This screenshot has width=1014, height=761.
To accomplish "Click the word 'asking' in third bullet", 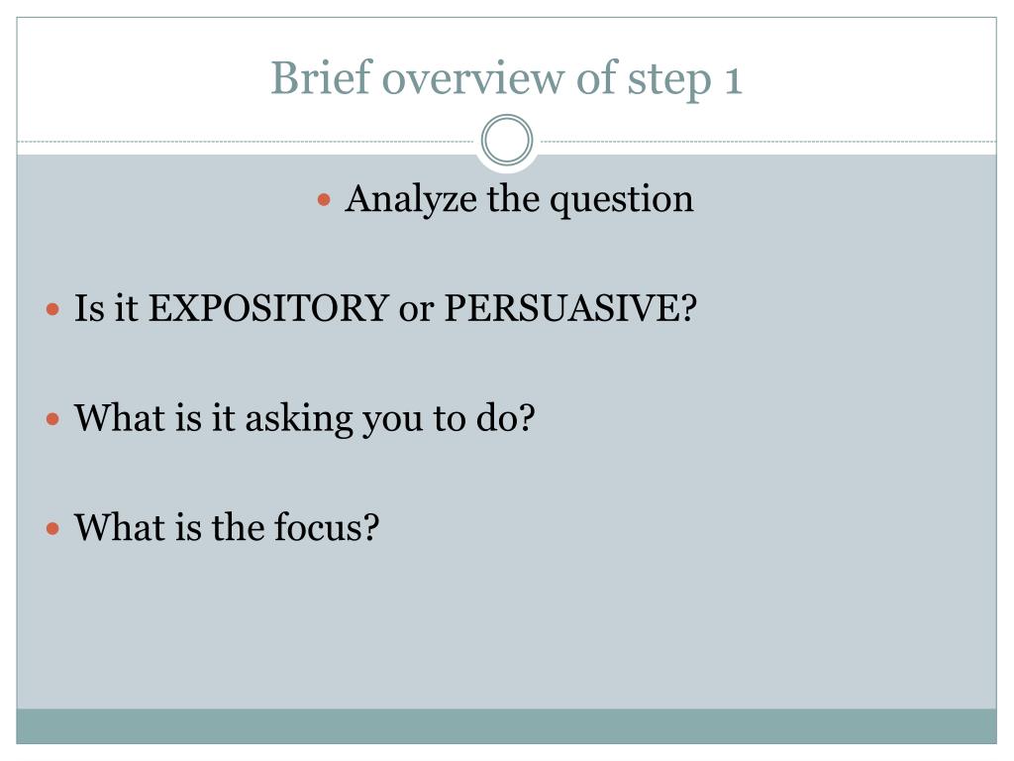I will (299, 420).
